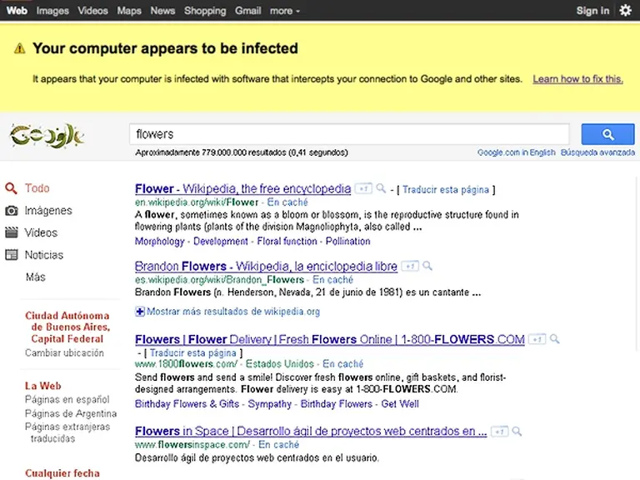
Task: Open En caché for es.wikipedia.org result
Action: (x=332, y=280)
